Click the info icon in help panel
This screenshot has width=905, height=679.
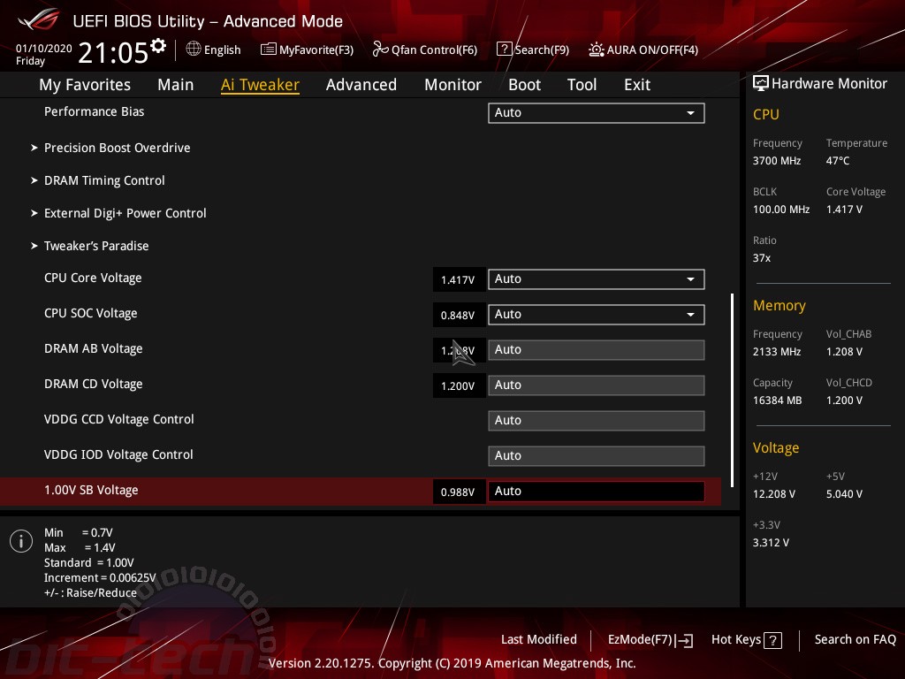[x=21, y=542]
